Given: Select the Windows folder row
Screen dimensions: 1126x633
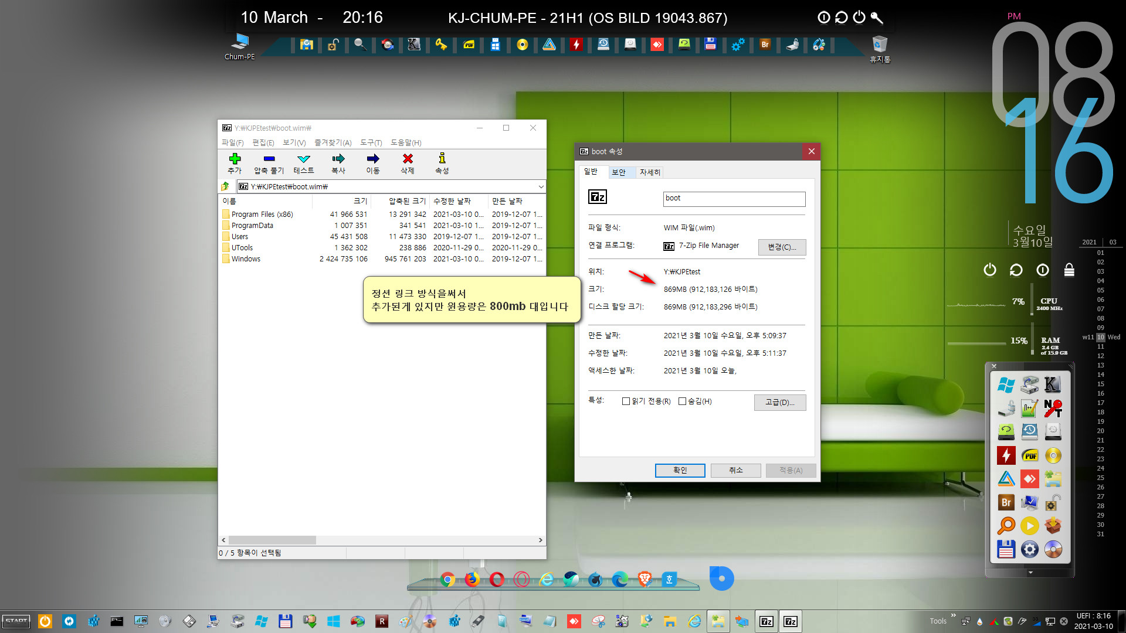Looking at the screenshot, I should point(381,259).
